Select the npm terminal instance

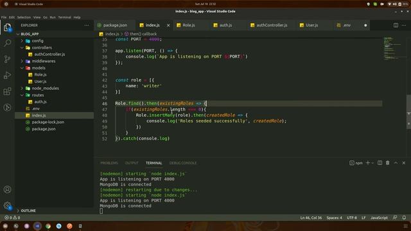click(x=356, y=163)
